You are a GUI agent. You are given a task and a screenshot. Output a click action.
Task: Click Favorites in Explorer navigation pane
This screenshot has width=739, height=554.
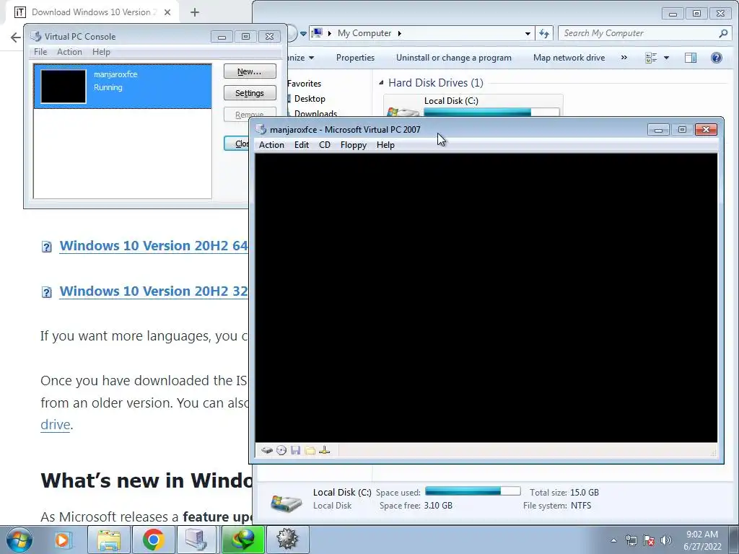coord(304,84)
